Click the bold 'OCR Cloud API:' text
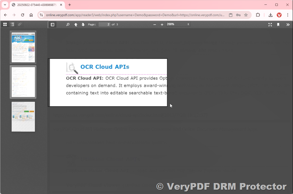This screenshot has height=194, width=293. pyautogui.click(x=85, y=78)
